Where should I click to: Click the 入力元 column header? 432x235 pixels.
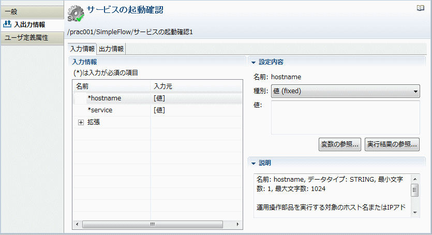[x=197, y=86]
